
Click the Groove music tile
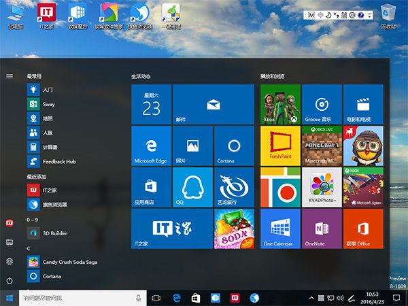[322, 105]
